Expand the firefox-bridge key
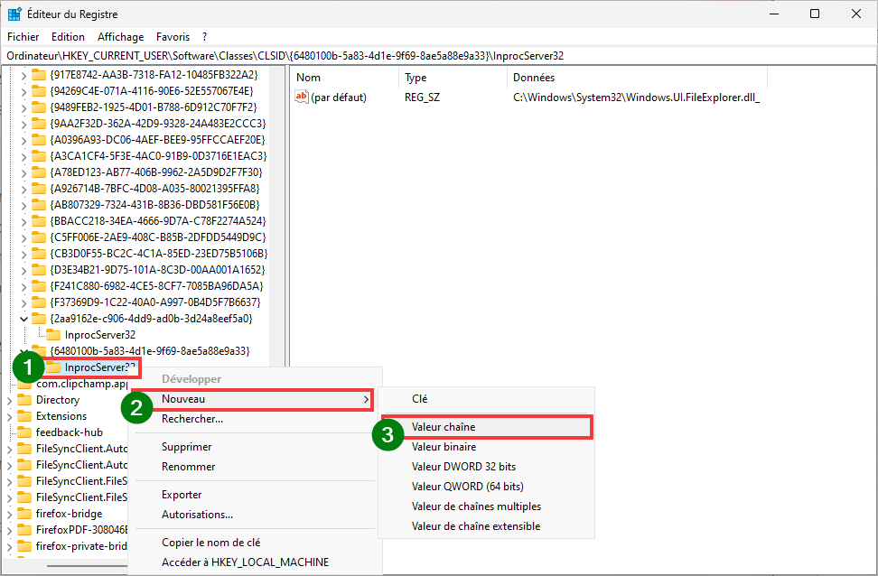The width and height of the screenshot is (878, 576). pyautogui.click(x=10, y=514)
